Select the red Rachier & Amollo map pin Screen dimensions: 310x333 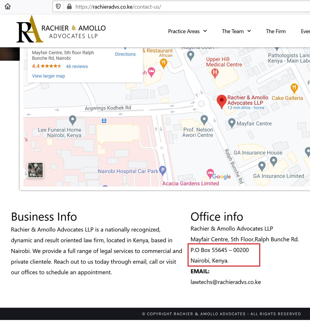pos(221,101)
